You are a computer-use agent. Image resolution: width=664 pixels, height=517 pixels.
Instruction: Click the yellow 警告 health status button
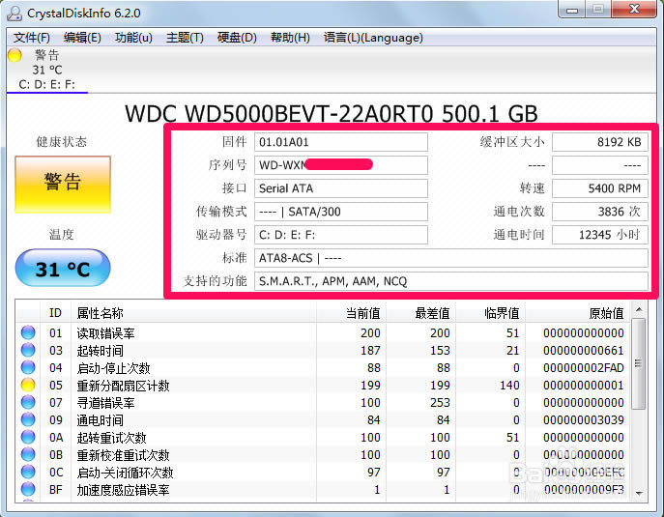pos(63,183)
